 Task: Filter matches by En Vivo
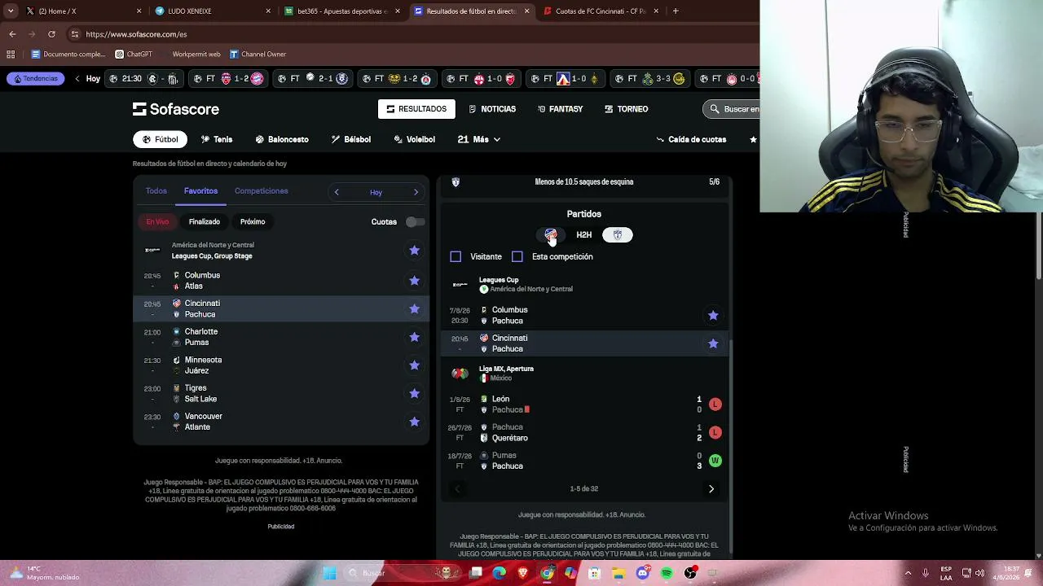[x=157, y=221]
